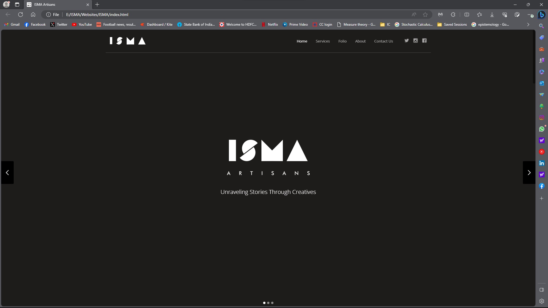Image resolution: width=548 pixels, height=308 pixels.
Task: Add this page to favorites star
Action: pyautogui.click(x=425, y=15)
